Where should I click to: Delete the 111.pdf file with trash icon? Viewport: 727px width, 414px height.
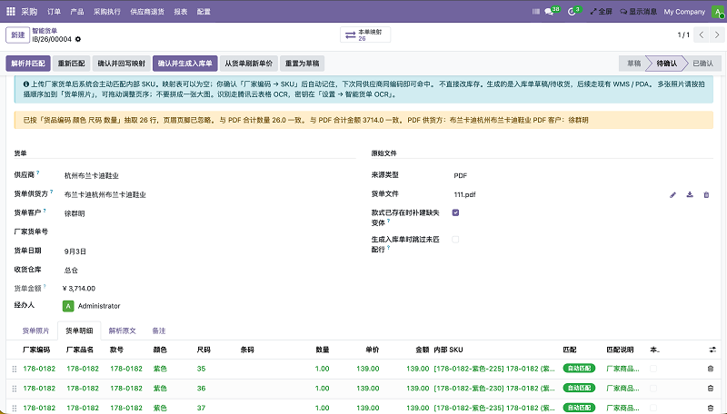[x=706, y=195]
